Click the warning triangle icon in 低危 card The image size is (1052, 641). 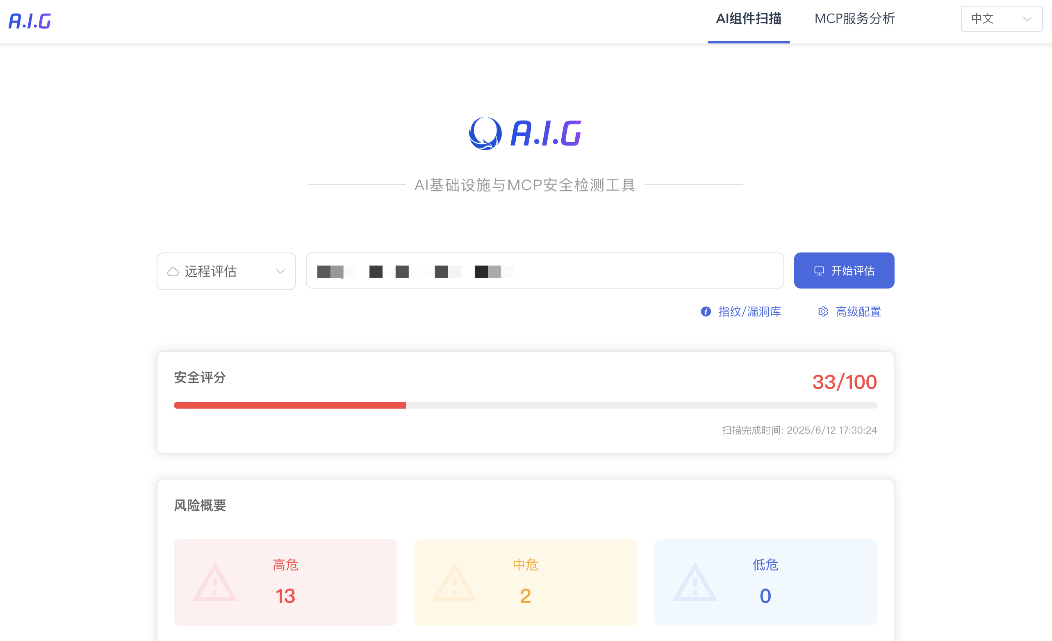point(695,582)
